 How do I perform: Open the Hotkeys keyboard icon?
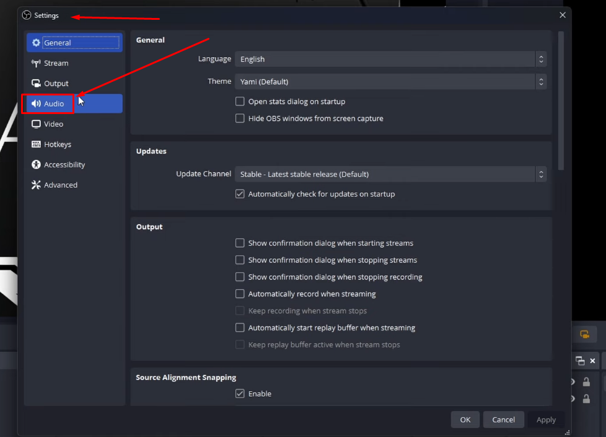[36, 144]
